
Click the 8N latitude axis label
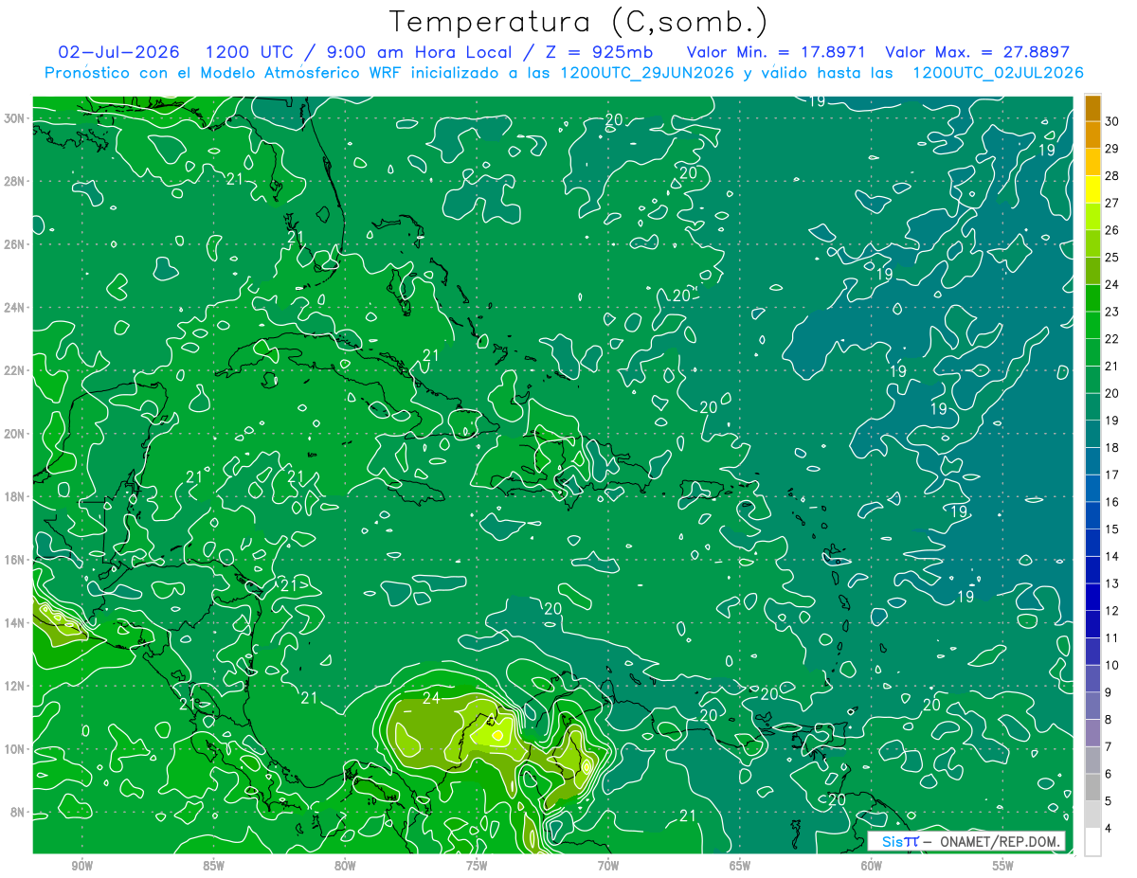[x=19, y=813]
